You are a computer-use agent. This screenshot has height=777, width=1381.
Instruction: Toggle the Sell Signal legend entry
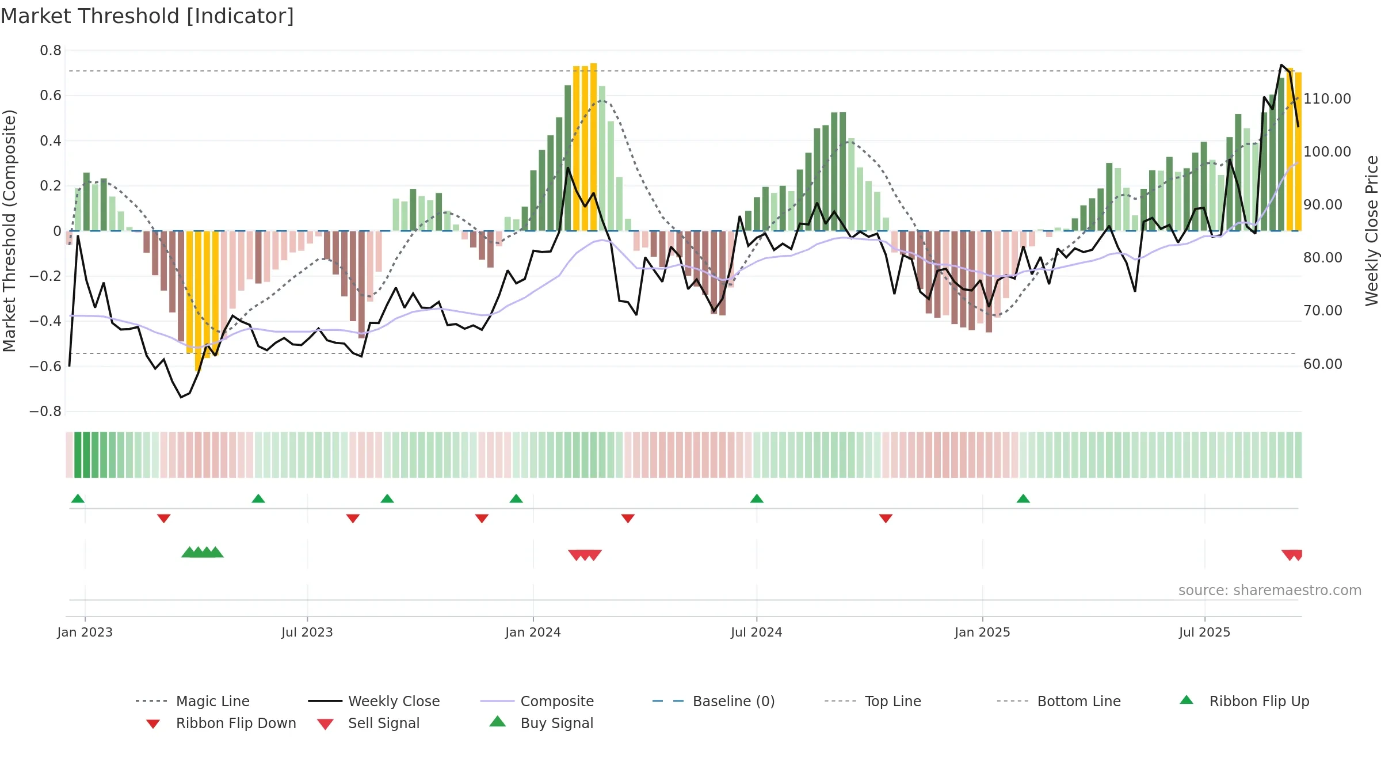pos(368,723)
